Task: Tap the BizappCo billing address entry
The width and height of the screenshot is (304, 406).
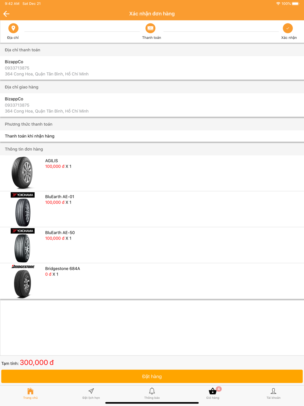Action: tap(152, 68)
